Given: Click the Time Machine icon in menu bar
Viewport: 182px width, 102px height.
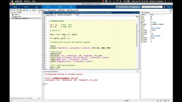Looking at the screenshot, I should [110, 1].
